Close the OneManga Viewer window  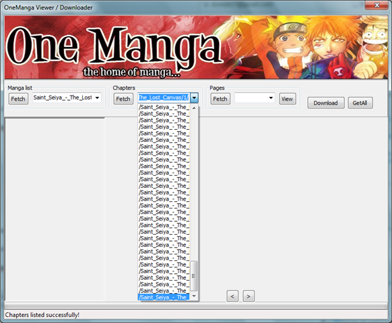377,5
